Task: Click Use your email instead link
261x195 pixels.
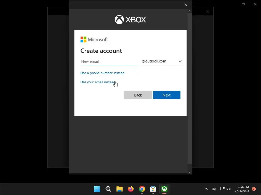Action: pos(98,82)
